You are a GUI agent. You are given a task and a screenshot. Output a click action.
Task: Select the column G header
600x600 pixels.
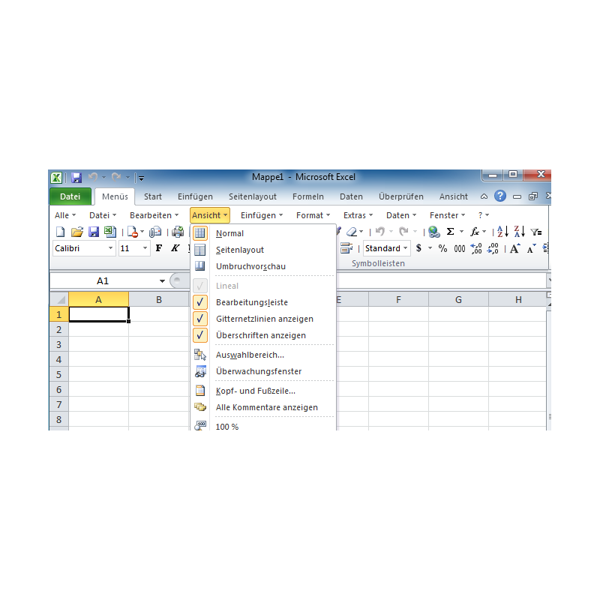458,300
